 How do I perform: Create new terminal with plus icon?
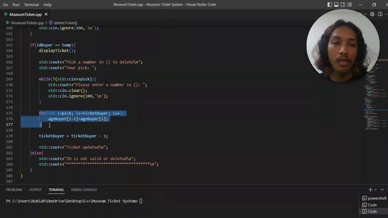coord(370,190)
